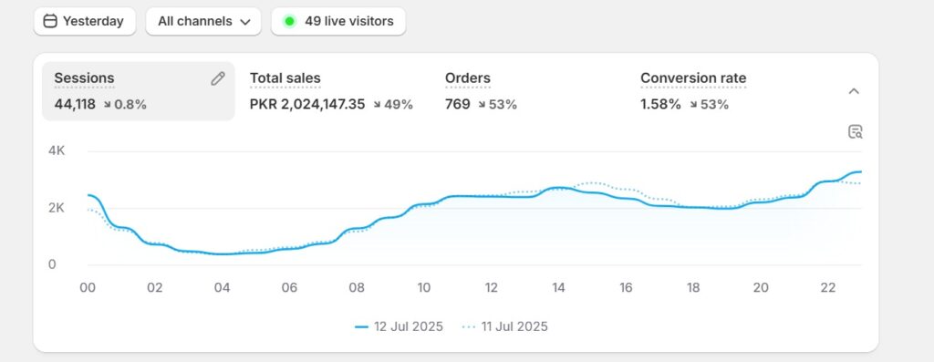Select the Sessions metric tab

(139, 91)
